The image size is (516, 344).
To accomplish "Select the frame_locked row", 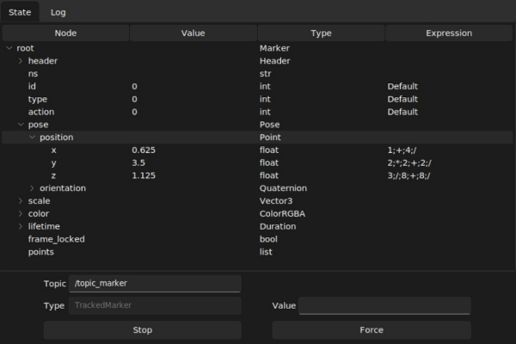I will click(57, 239).
